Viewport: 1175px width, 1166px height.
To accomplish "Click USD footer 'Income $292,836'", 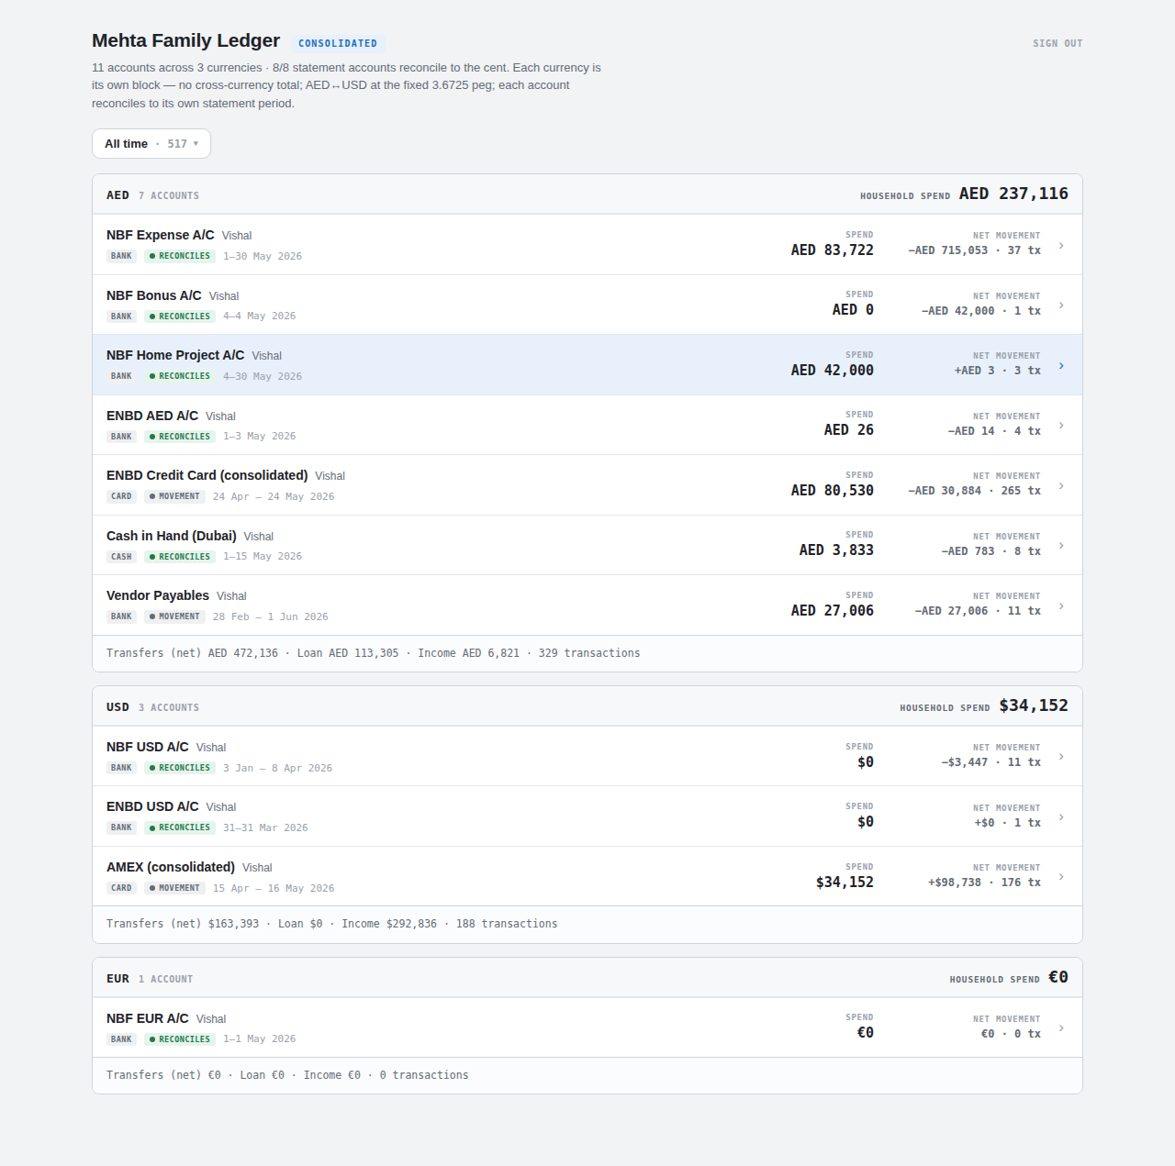I will tap(389, 924).
